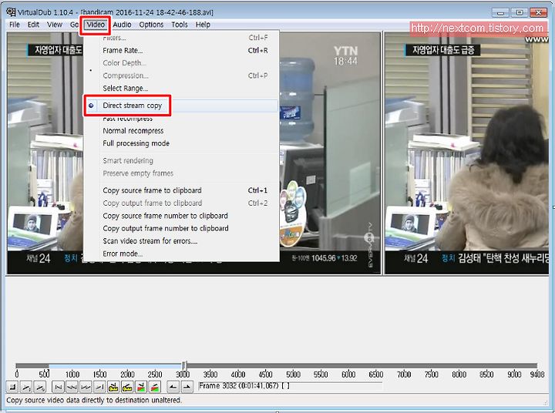Open the Help menu
This screenshot has width=555, height=413.
point(203,25)
